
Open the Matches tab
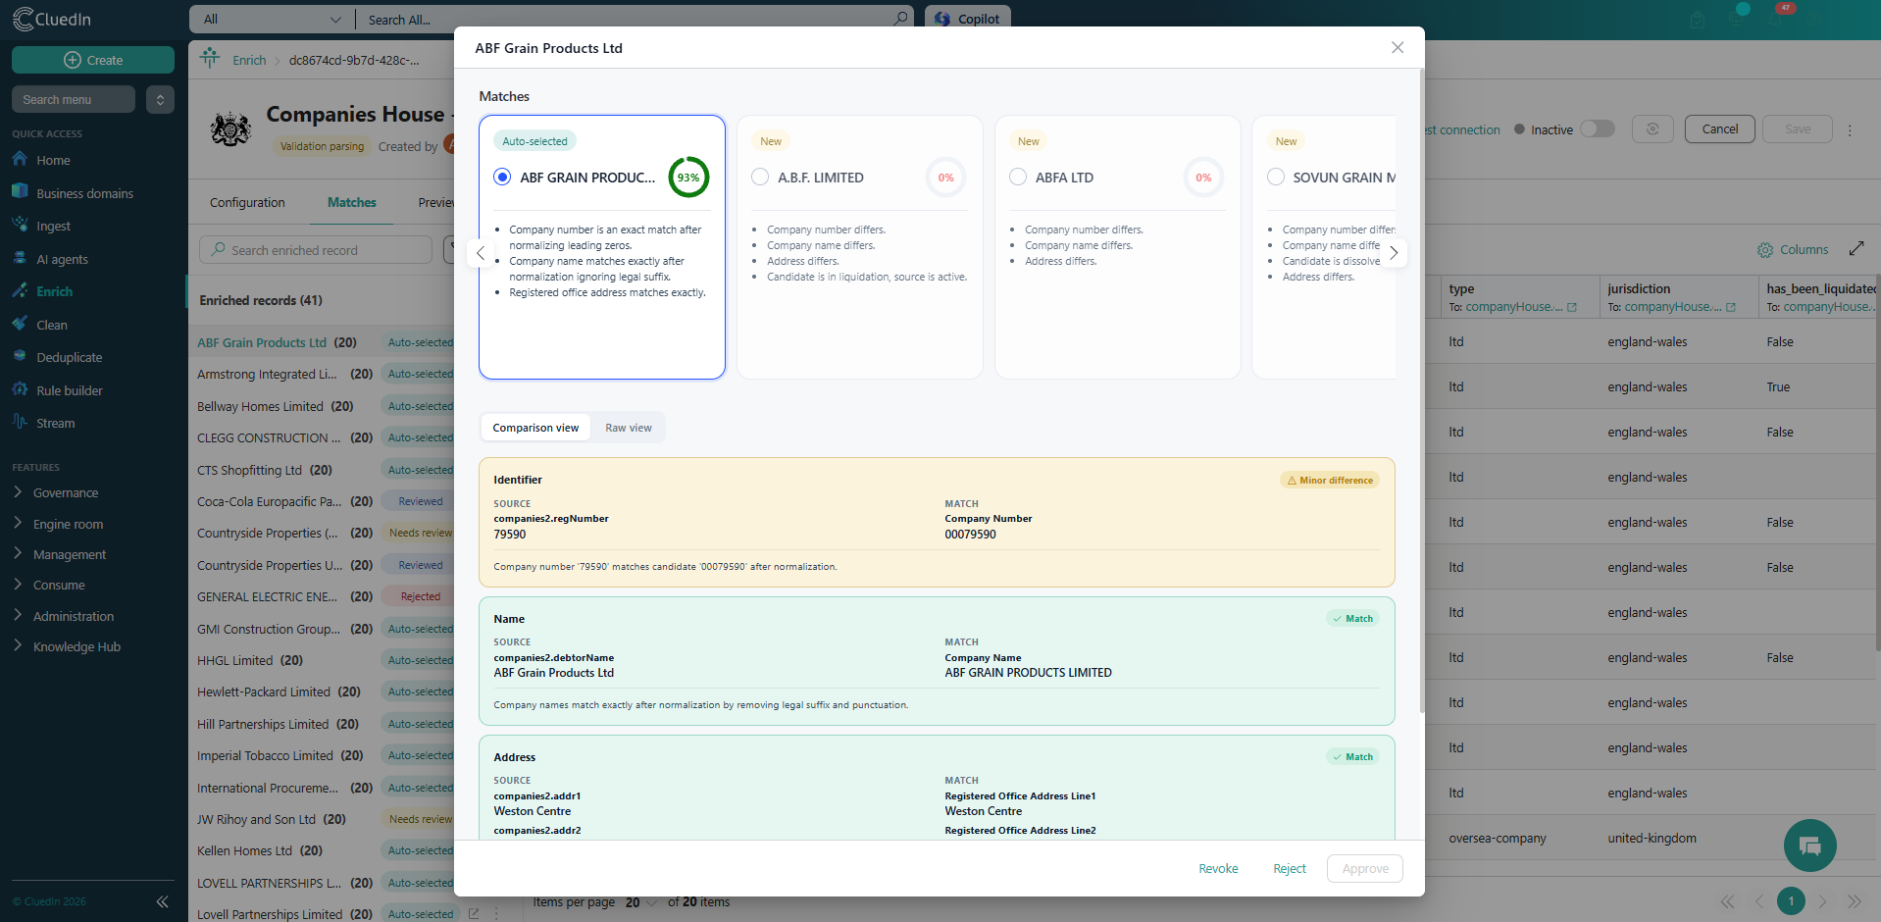pos(352,202)
